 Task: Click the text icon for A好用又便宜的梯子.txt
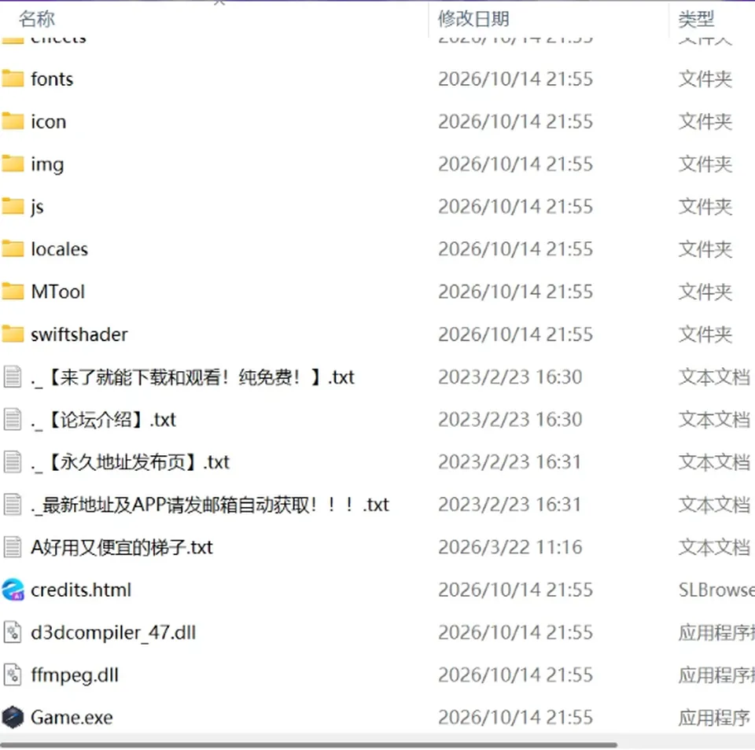click(x=13, y=547)
